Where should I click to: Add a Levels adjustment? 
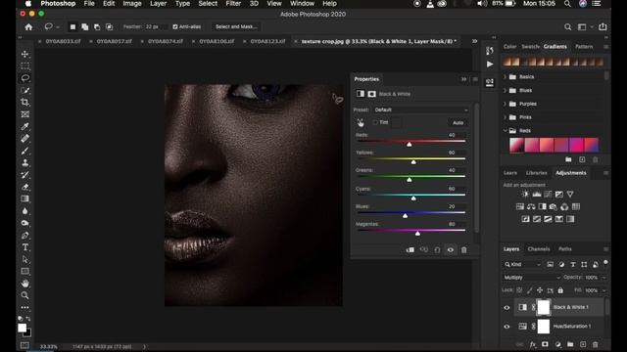pos(537,194)
